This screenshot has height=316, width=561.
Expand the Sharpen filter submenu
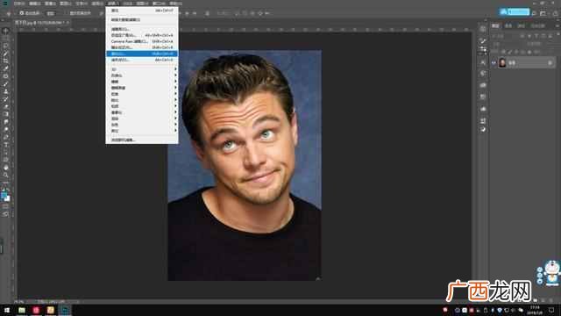pyautogui.click(x=142, y=100)
